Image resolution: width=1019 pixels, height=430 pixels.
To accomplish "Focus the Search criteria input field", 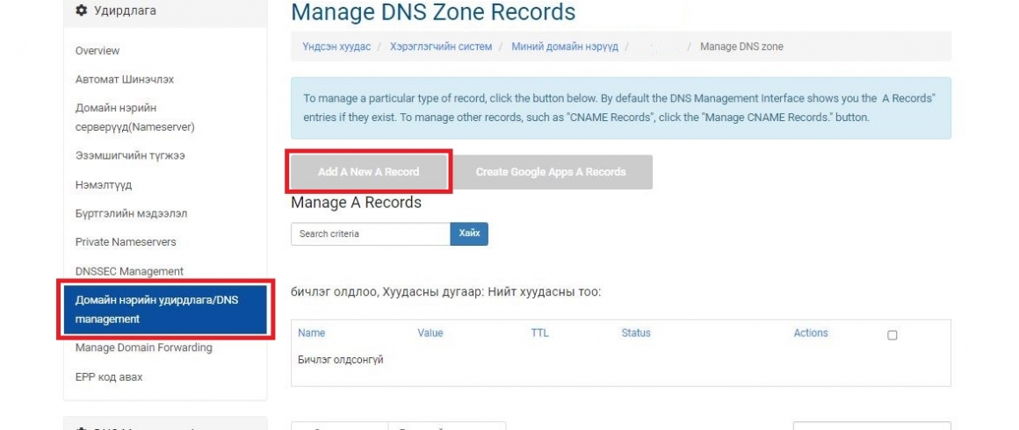I will pos(371,233).
